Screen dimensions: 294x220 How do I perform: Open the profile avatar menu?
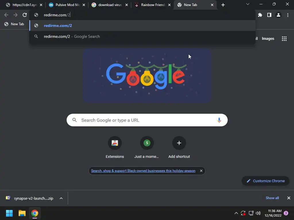coord(278,15)
